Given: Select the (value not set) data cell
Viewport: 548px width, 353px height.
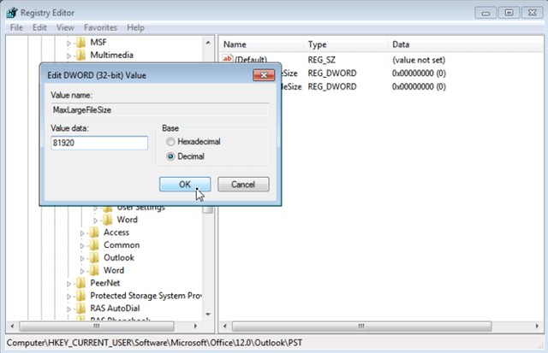Looking at the screenshot, I should [419, 60].
